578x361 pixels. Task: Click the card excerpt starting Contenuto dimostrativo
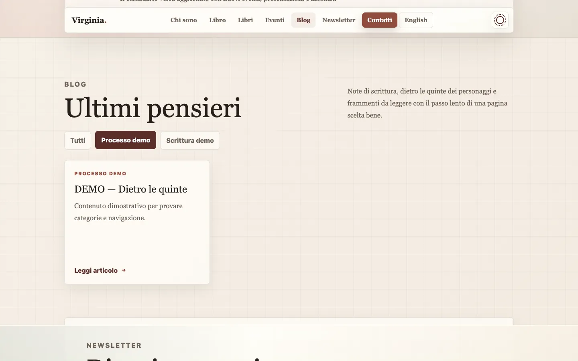click(128, 212)
